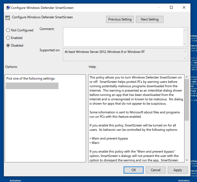The height and width of the screenshot is (182, 197).
Task: Click the Cancel button
Action: coord(156,170)
